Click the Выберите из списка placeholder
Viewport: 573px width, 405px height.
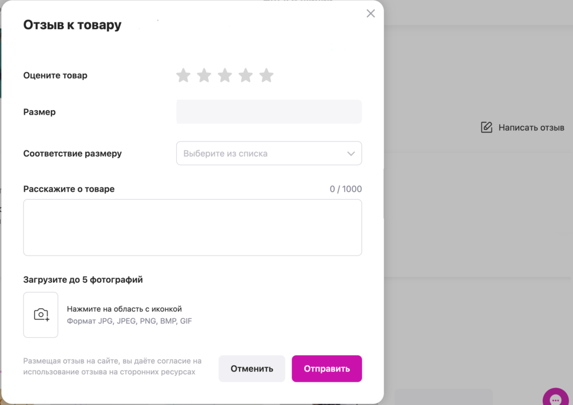tap(226, 154)
